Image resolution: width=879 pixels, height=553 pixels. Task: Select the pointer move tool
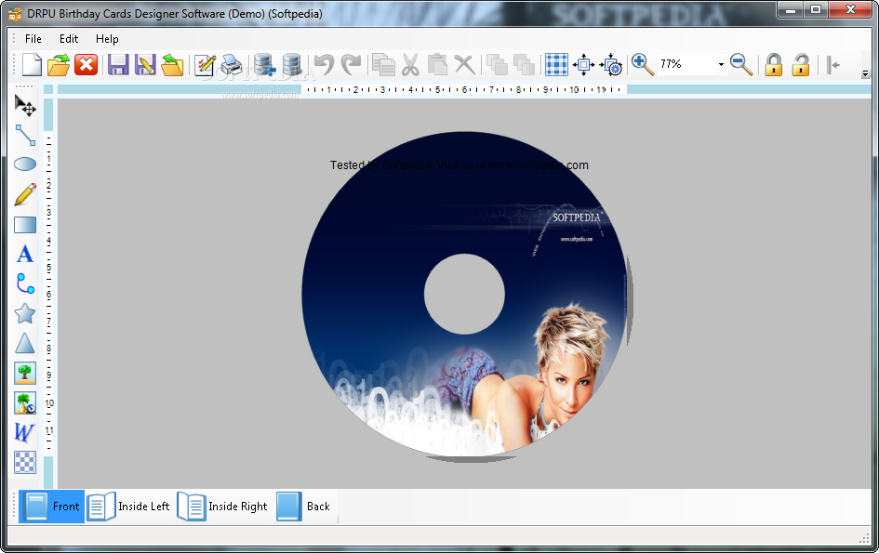point(25,105)
